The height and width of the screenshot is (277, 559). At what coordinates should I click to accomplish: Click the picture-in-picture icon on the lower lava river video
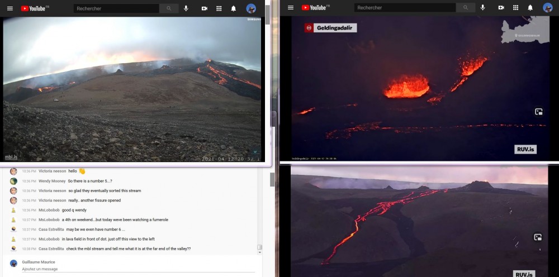tap(538, 237)
